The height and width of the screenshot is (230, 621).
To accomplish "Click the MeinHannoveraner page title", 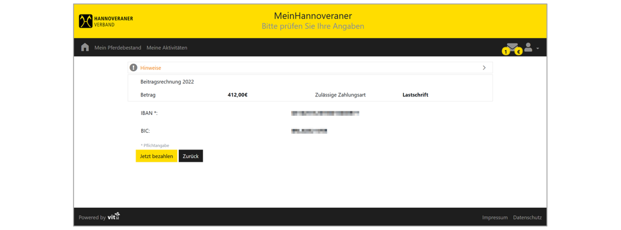I will tap(313, 16).
